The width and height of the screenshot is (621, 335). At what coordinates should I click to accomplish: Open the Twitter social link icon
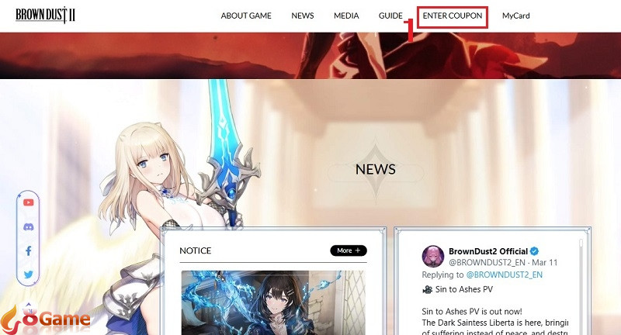coord(29,275)
